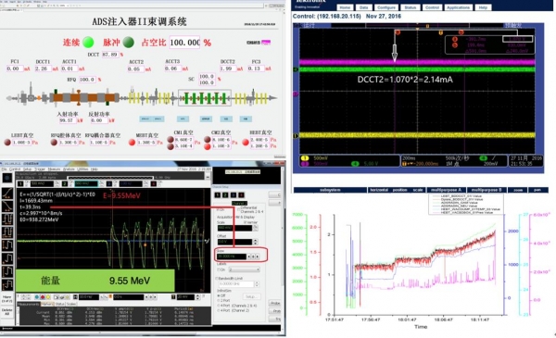The height and width of the screenshot is (338, 556).
Task: Toggle the Vernier checkbox next to Scale
Action: point(245,222)
